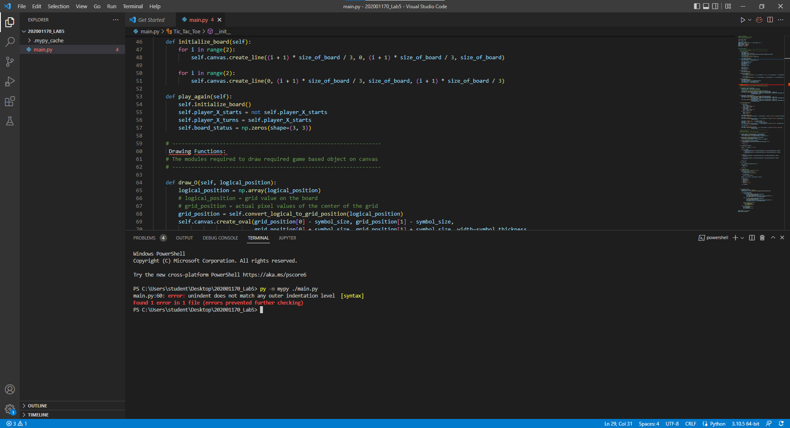Select interpreter 3.10.5 64-bit

(745, 423)
